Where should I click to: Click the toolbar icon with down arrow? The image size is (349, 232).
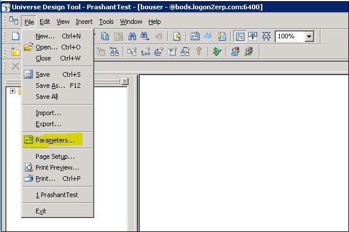point(252,36)
